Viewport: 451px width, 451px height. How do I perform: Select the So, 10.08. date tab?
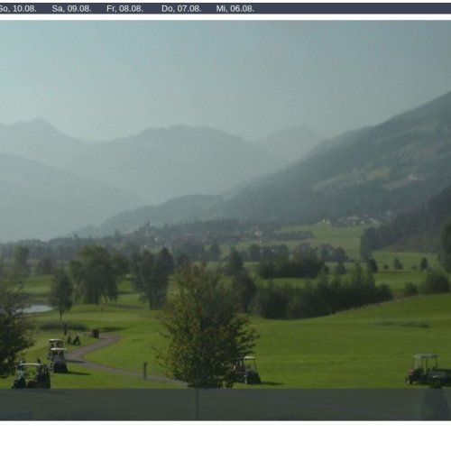[17, 9]
